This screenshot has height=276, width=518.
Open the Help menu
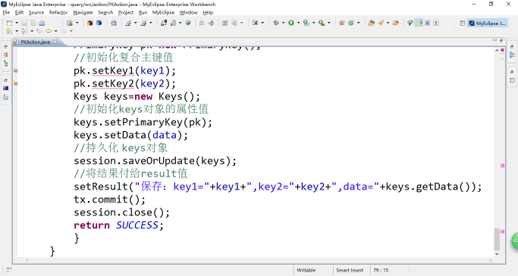208,13
